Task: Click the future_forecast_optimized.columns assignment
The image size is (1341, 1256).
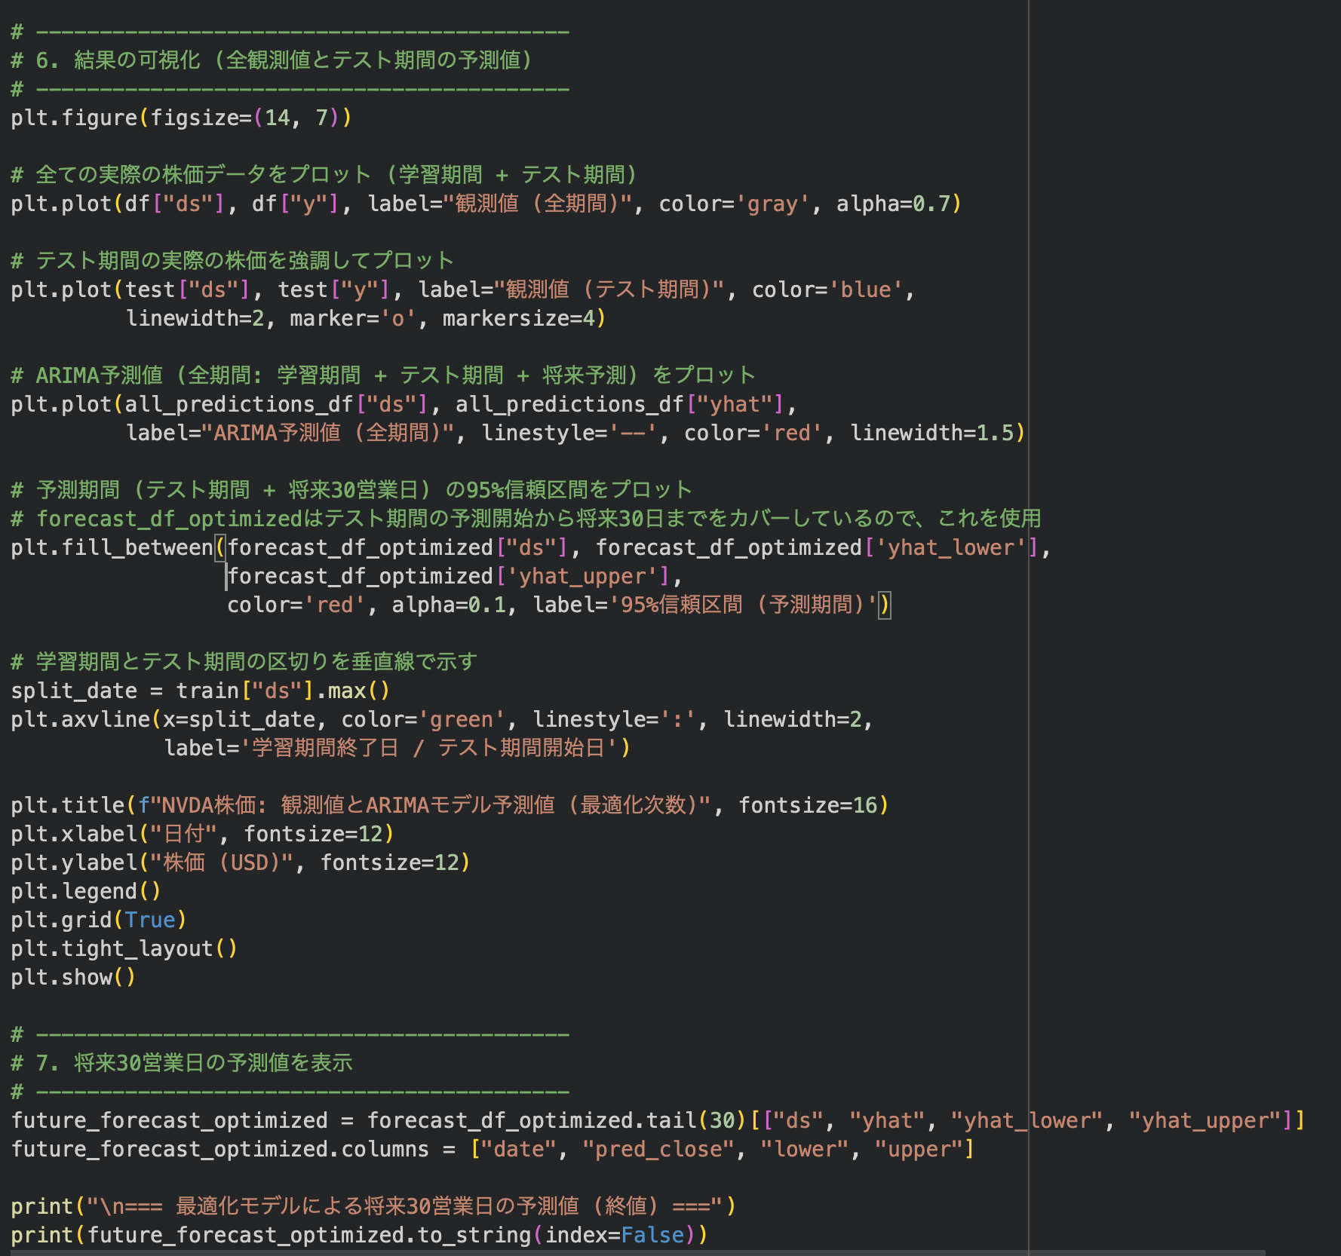Action: coord(493,1149)
